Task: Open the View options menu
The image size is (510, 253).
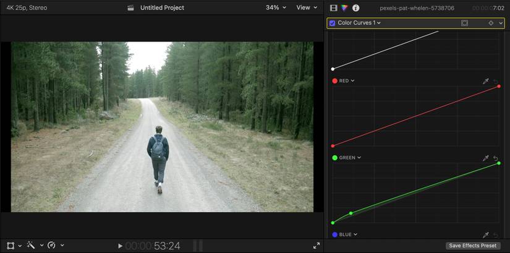Action: (x=307, y=7)
